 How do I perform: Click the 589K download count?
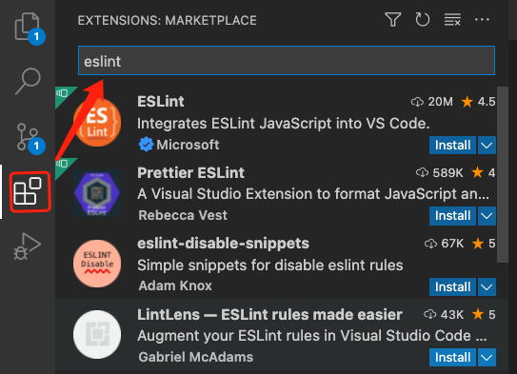coord(440,172)
